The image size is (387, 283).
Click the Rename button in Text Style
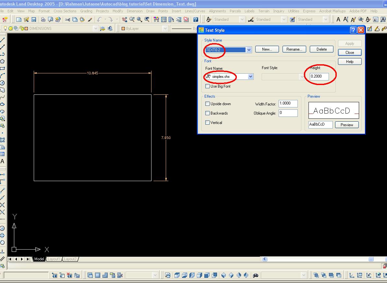(294, 49)
